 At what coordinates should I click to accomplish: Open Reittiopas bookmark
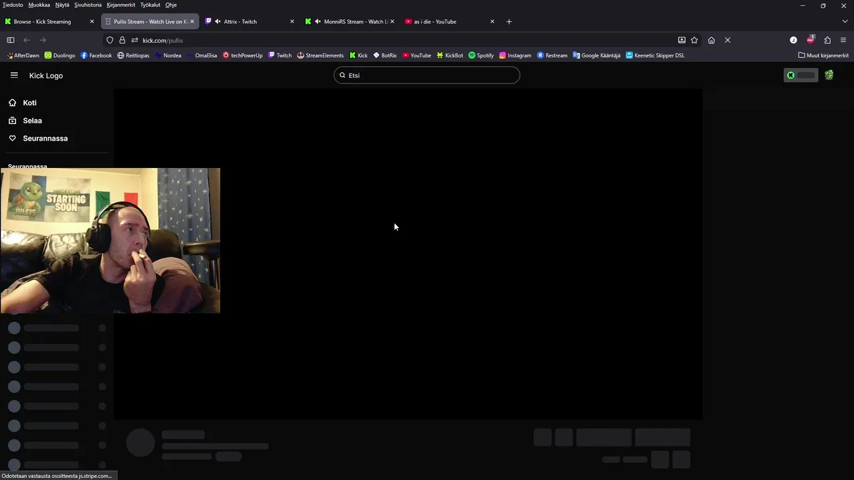click(x=133, y=55)
